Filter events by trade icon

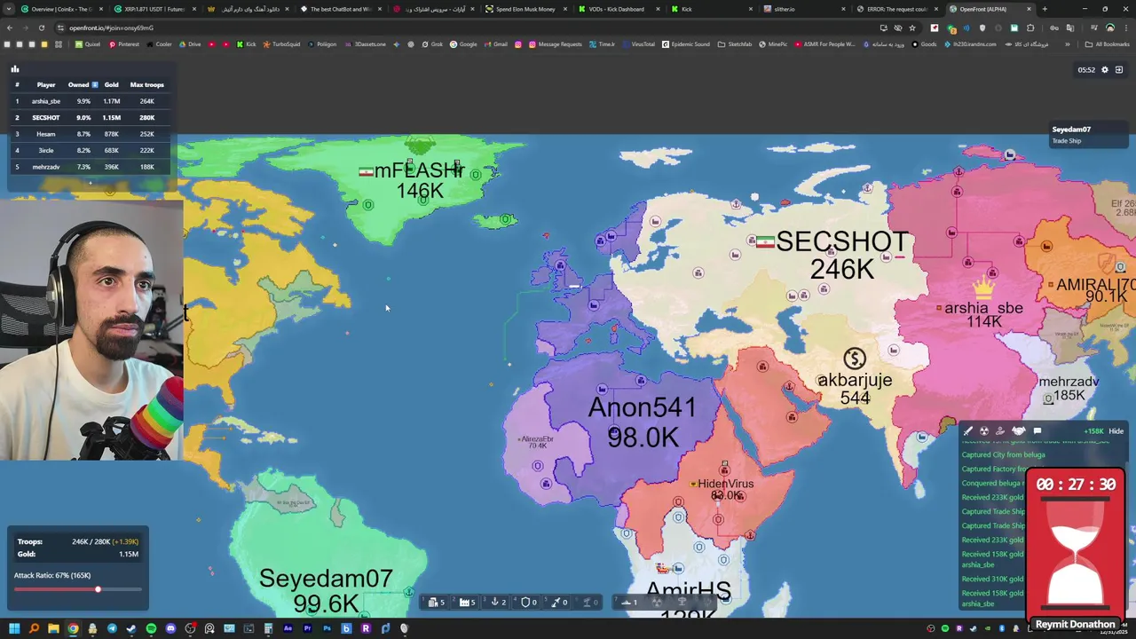click(1001, 431)
